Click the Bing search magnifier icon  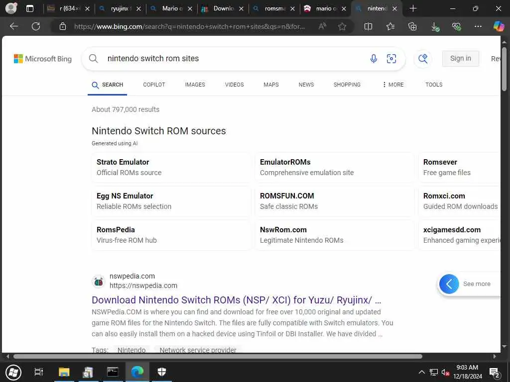coord(93,59)
